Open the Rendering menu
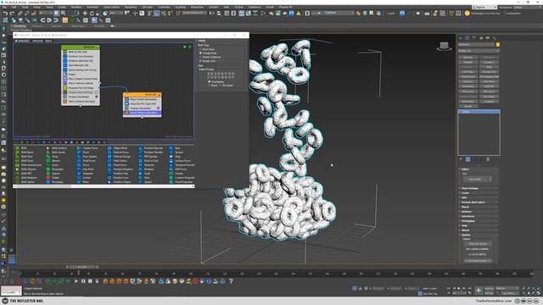This screenshot has width=543, height=305. [x=131, y=7]
